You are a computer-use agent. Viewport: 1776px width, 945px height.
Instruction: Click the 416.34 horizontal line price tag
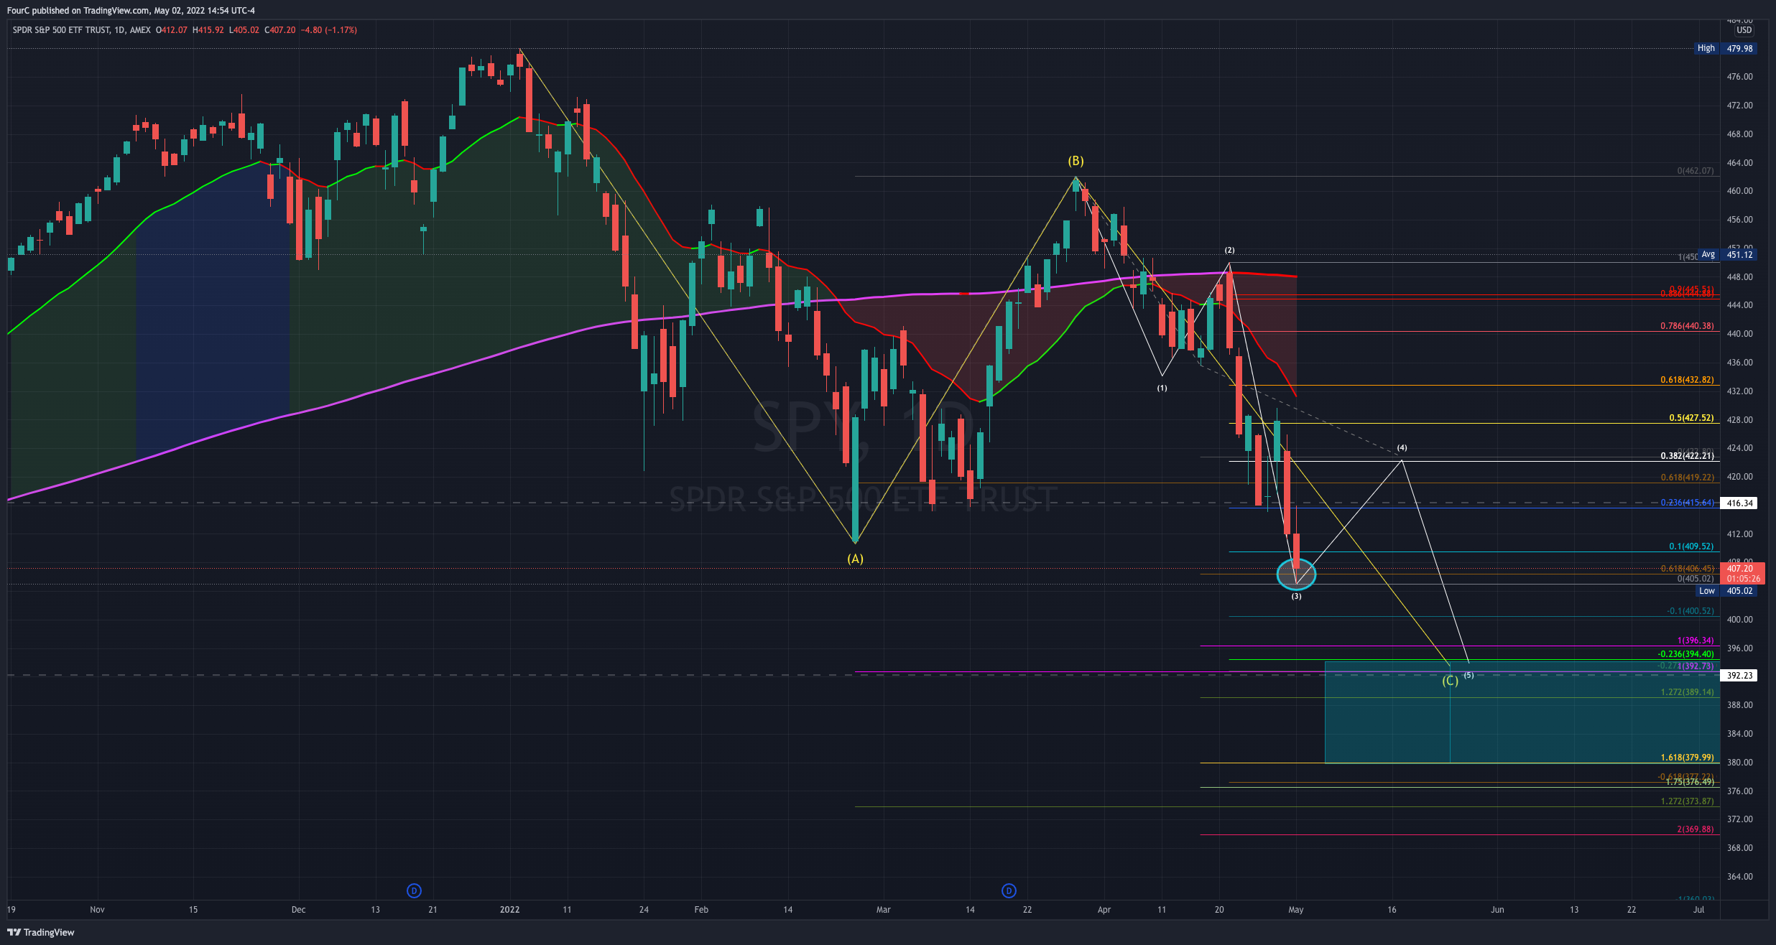coord(1739,503)
